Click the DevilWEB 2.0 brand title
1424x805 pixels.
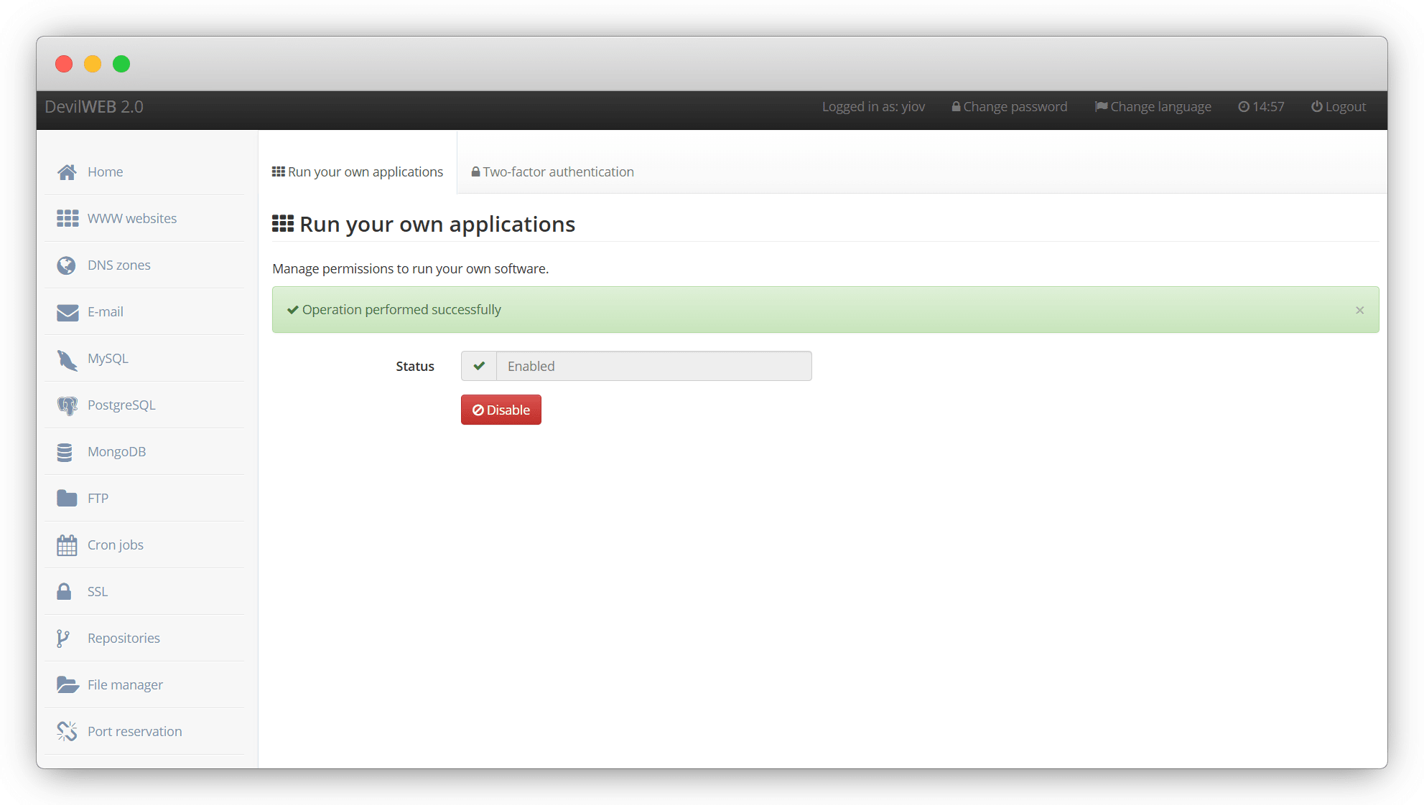[x=94, y=107]
